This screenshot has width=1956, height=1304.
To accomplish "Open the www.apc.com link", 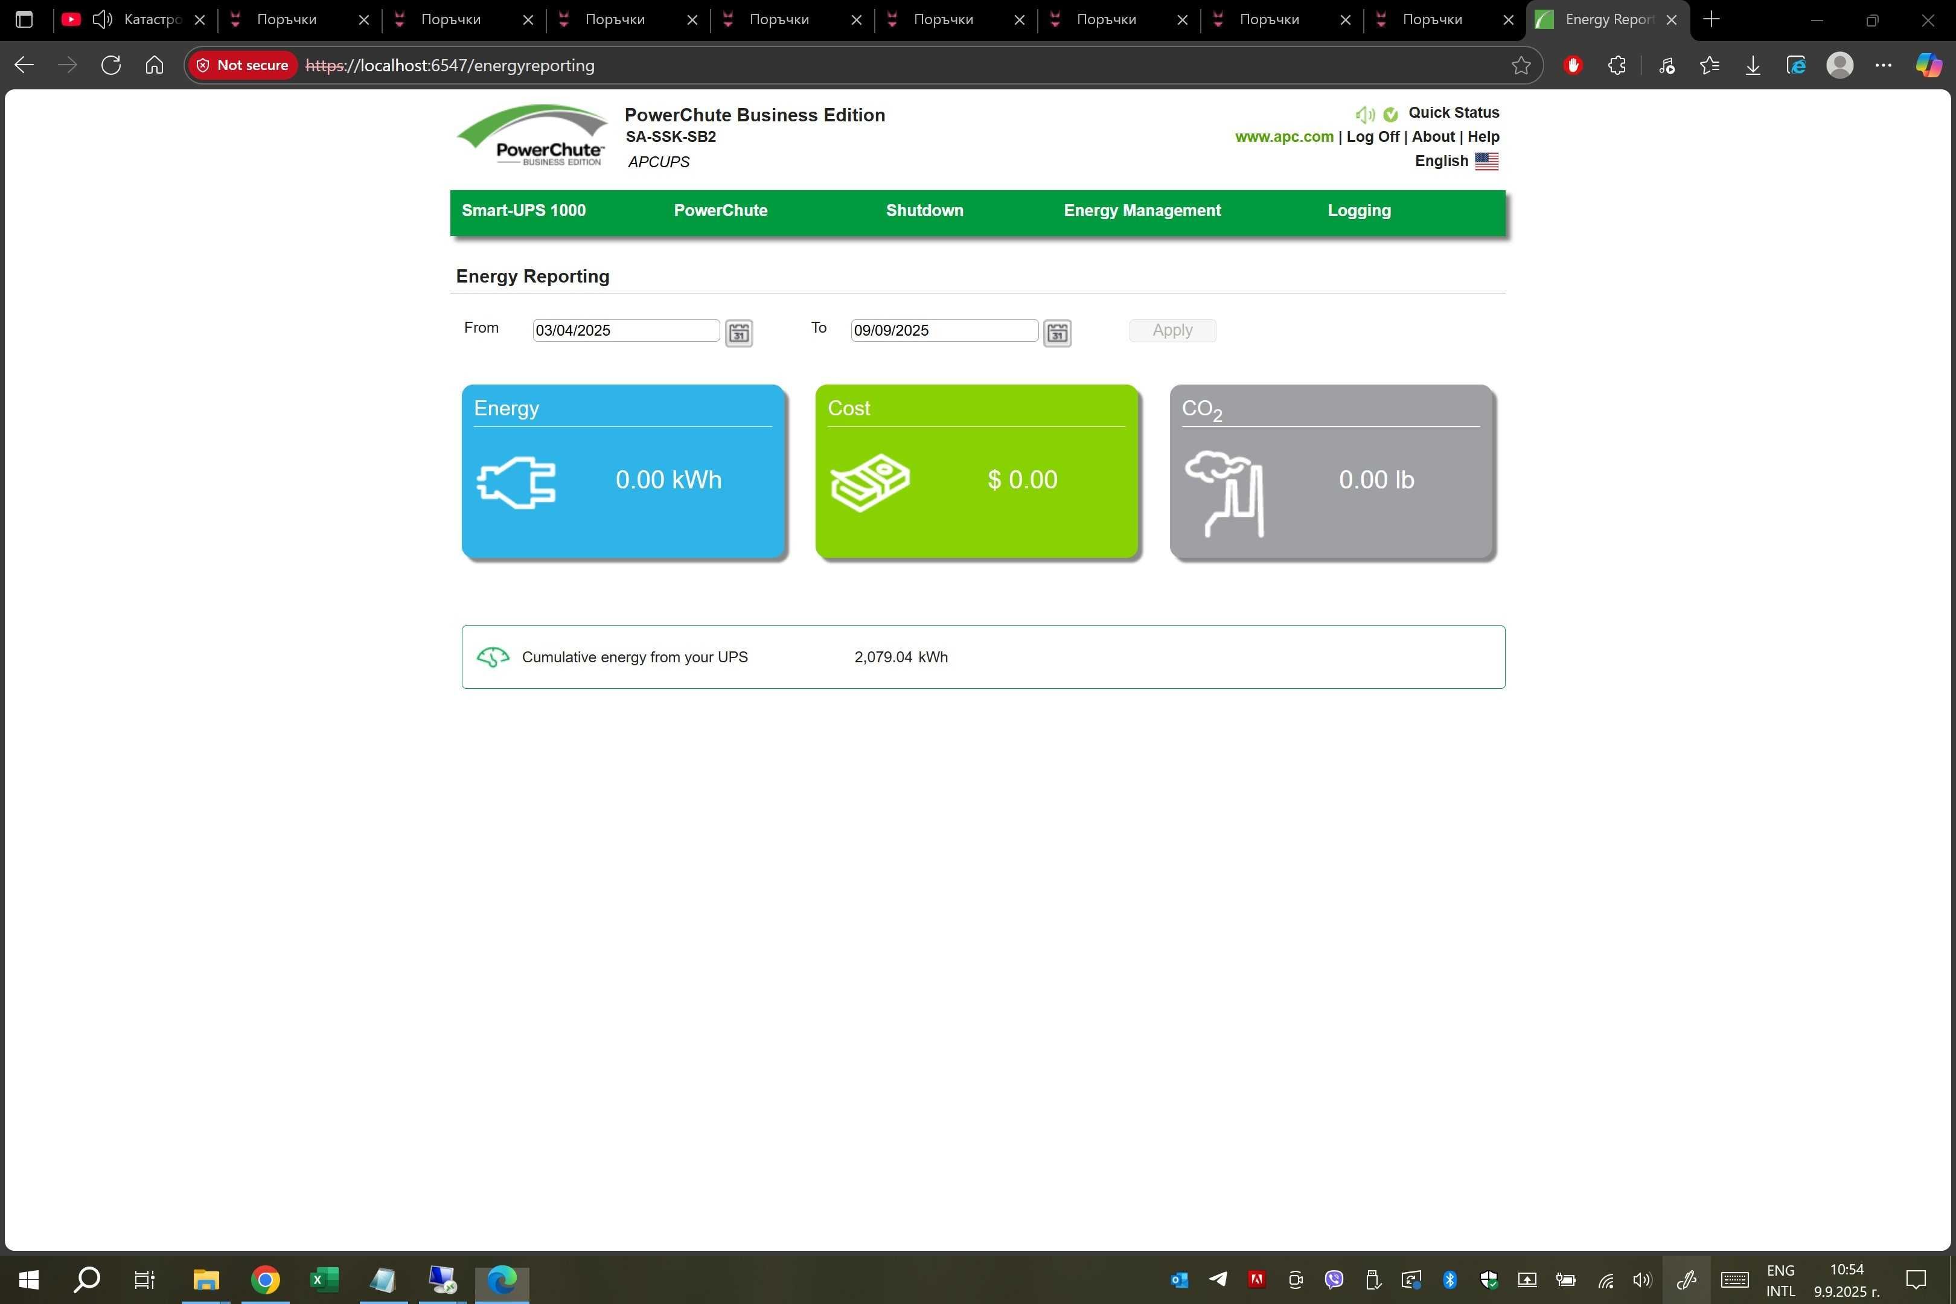I will click(1284, 137).
